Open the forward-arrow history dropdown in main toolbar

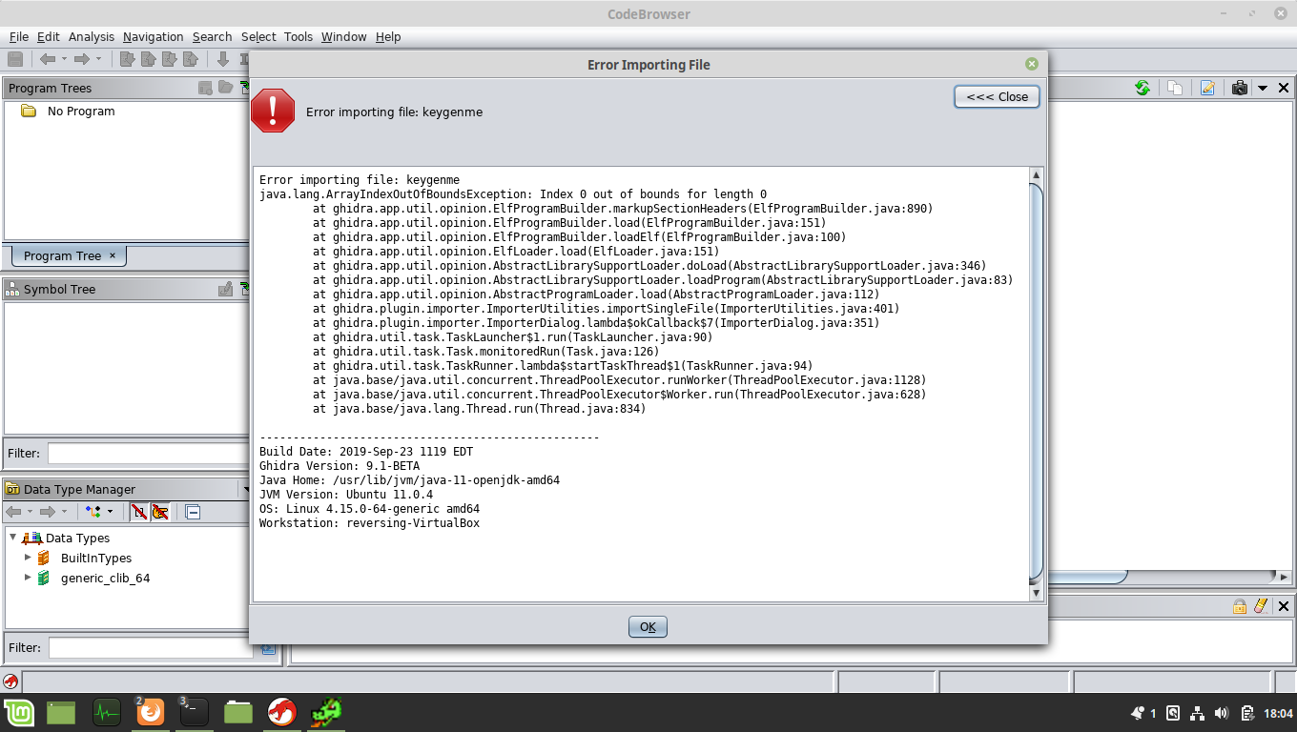click(98, 59)
